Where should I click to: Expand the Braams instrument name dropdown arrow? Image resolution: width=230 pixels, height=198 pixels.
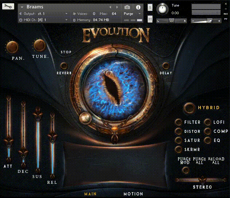pos(22,7)
